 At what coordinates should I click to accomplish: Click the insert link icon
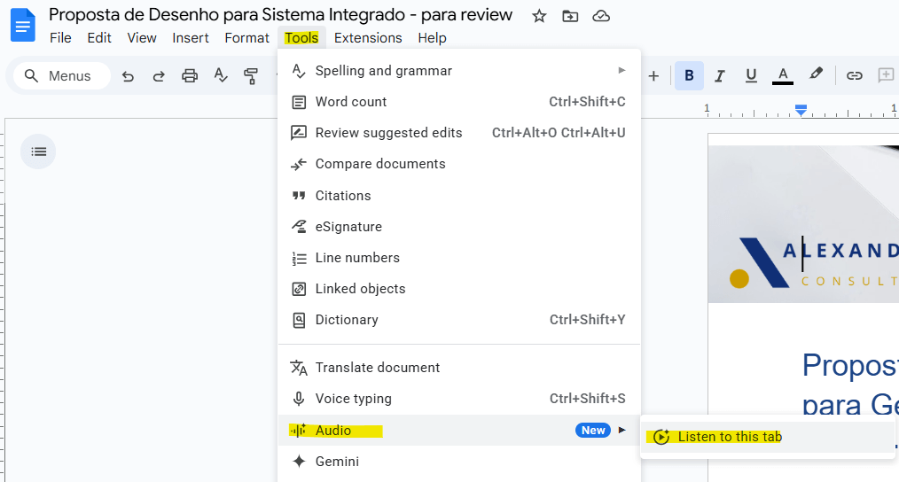pos(854,76)
